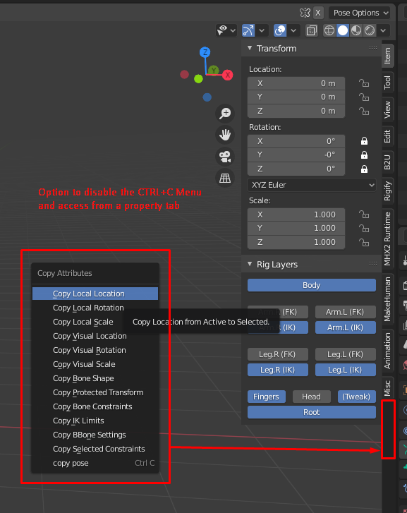Click Location X value field
This screenshot has height=513, width=407.
click(296, 83)
